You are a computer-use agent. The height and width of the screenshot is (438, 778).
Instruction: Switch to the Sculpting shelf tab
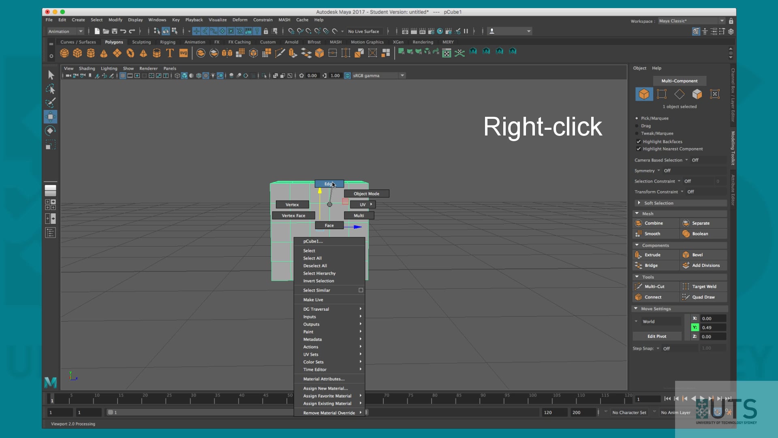pos(141,42)
